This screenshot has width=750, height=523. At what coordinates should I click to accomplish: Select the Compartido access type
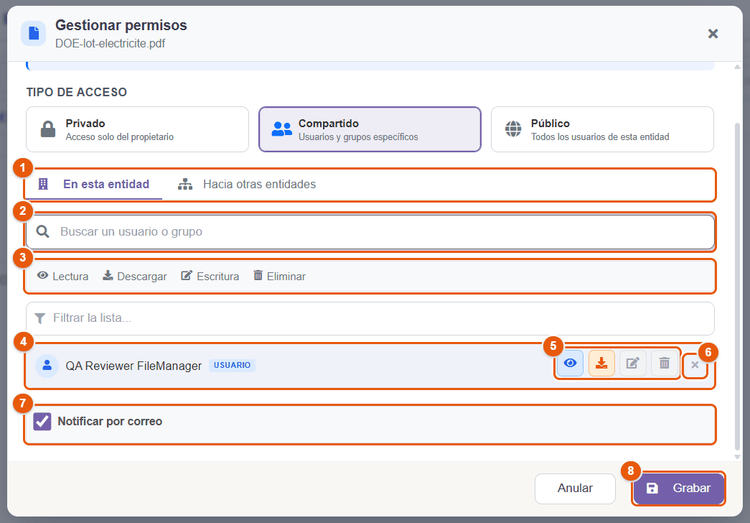coord(370,129)
